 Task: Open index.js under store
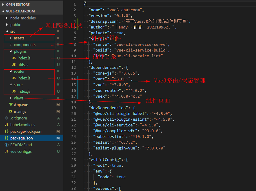click(24, 92)
